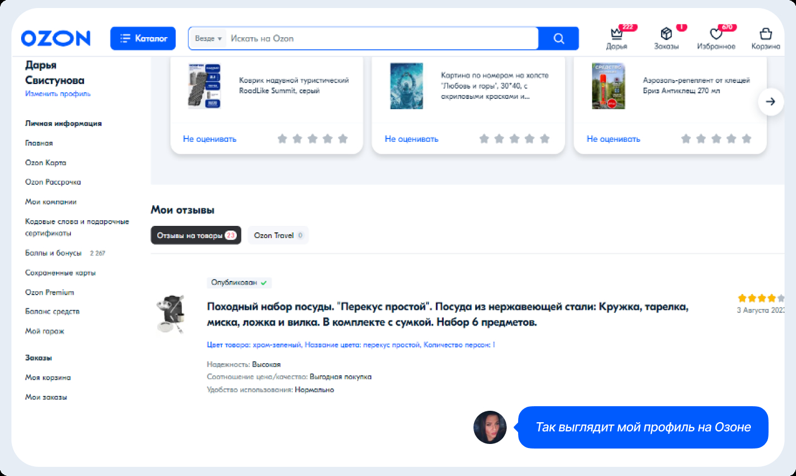The image size is (796, 476).
Task: Open Баланс средств in the sidebar
Action: (53, 312)
